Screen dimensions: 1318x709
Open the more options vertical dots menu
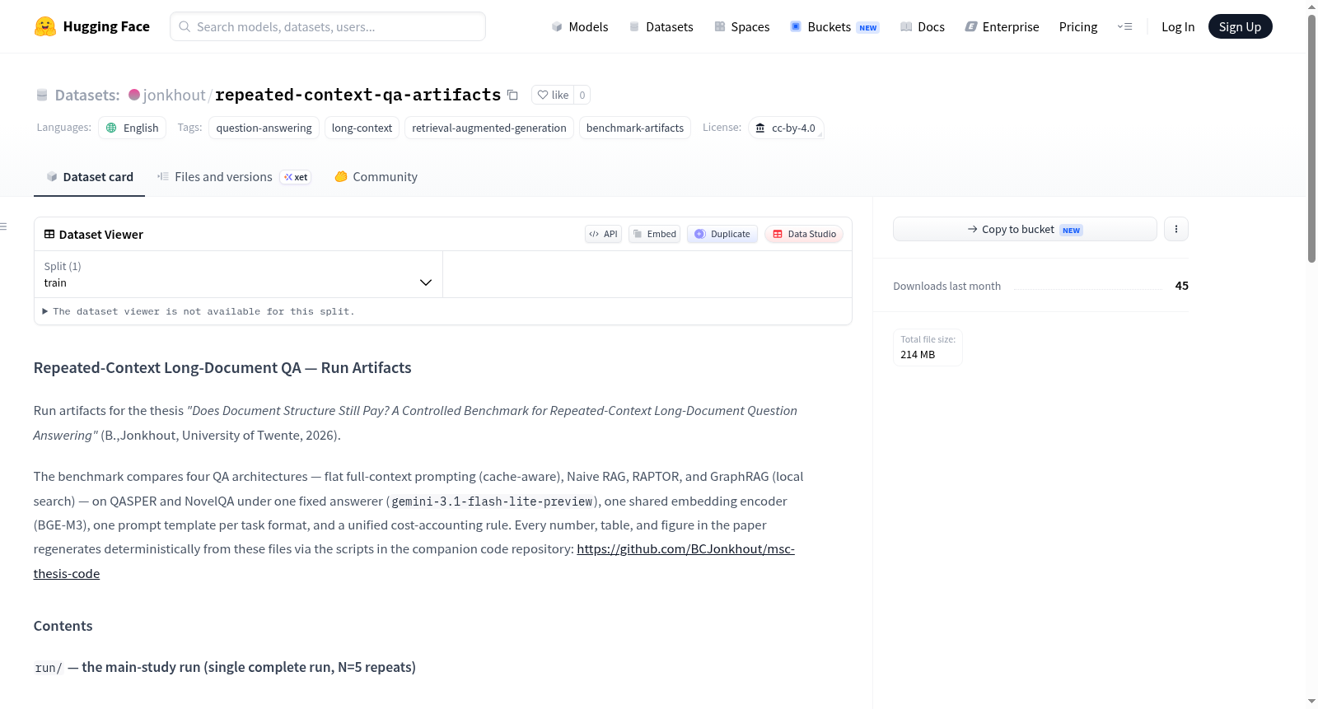coord(1176,229)
